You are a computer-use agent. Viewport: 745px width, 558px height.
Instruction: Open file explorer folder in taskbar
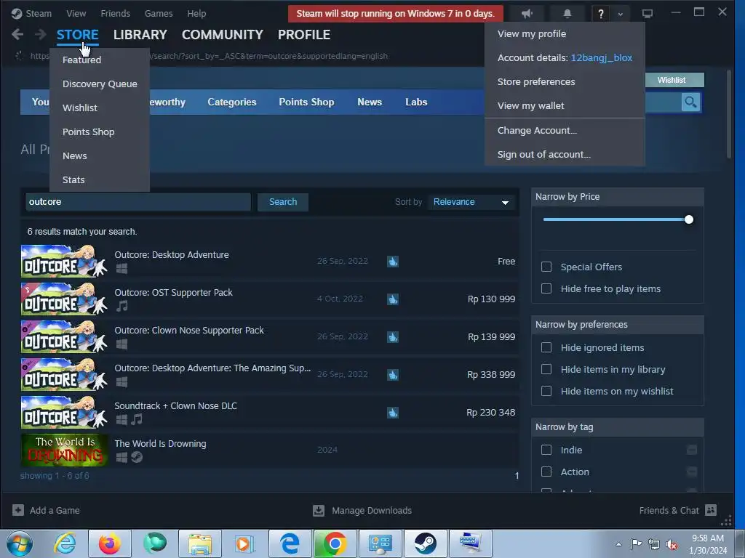(x=199, y=543)
